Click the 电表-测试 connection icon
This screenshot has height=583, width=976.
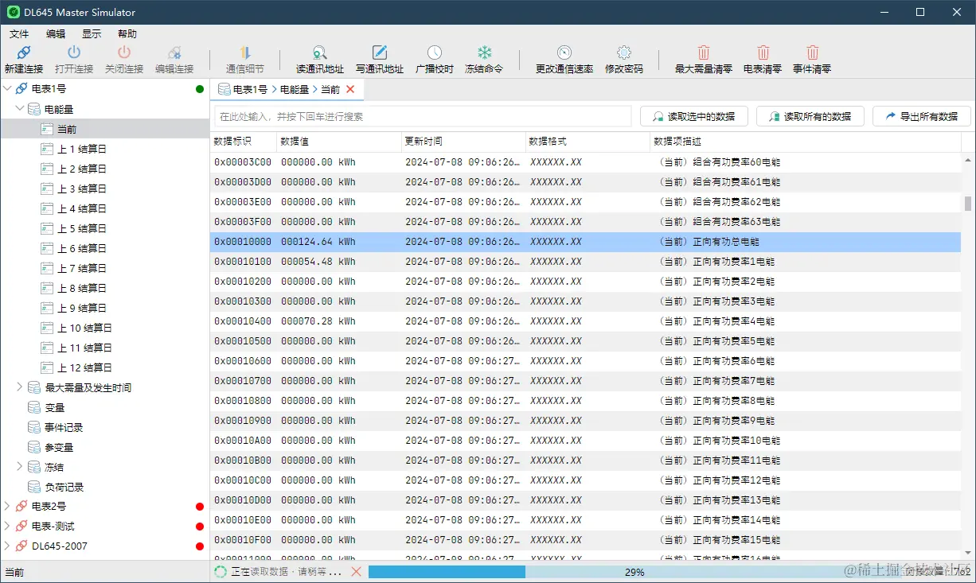pos(21,527)
